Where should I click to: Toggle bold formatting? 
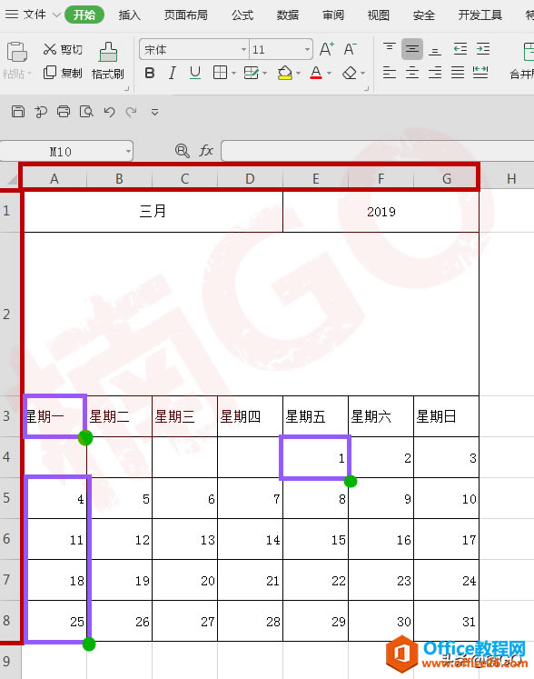pos(150,73)
